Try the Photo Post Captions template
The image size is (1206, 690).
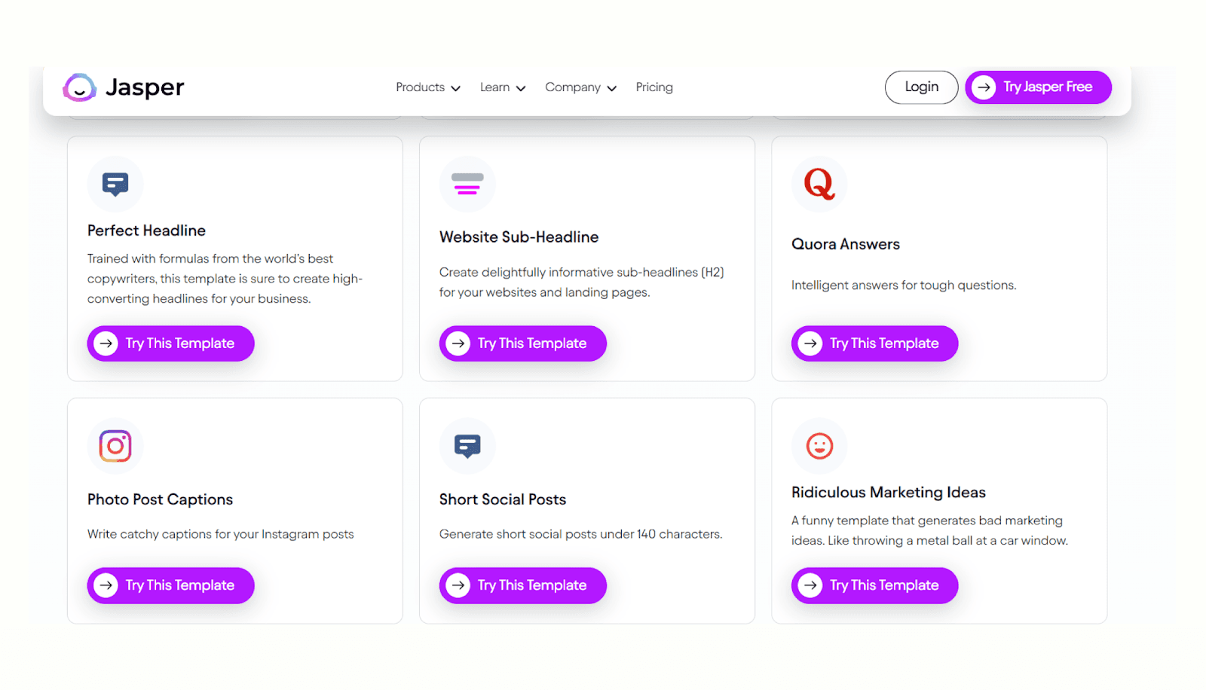pyautogui.click(x=170, y=585)
